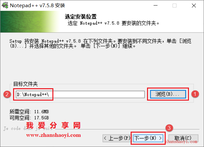Viewport: 204px width, 147px height.
Task: Focus the D:\Notepad++\ destination path field
Action: [x=80, y=94]
